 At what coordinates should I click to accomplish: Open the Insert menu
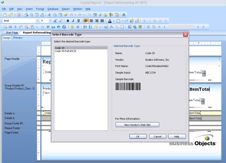(29, 9)
